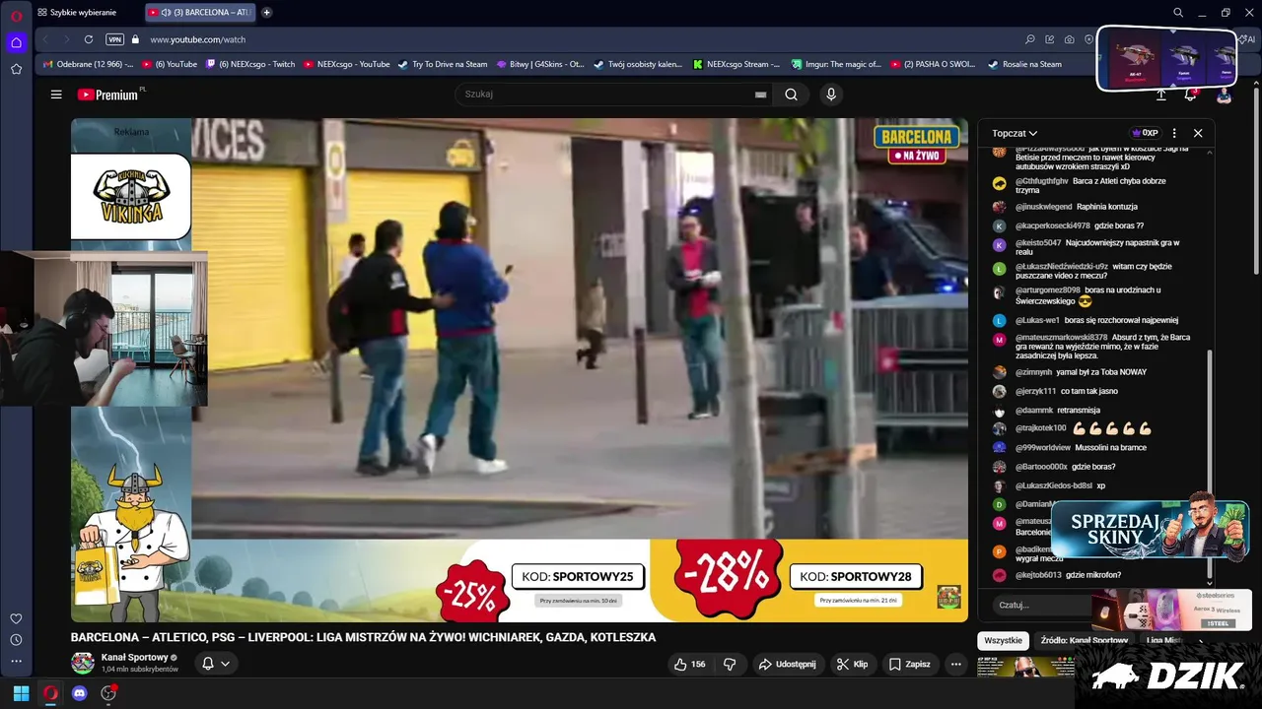
Task: Click the SPRZEDAJ SKINY banner
Action: click(x=1150, y=530)
